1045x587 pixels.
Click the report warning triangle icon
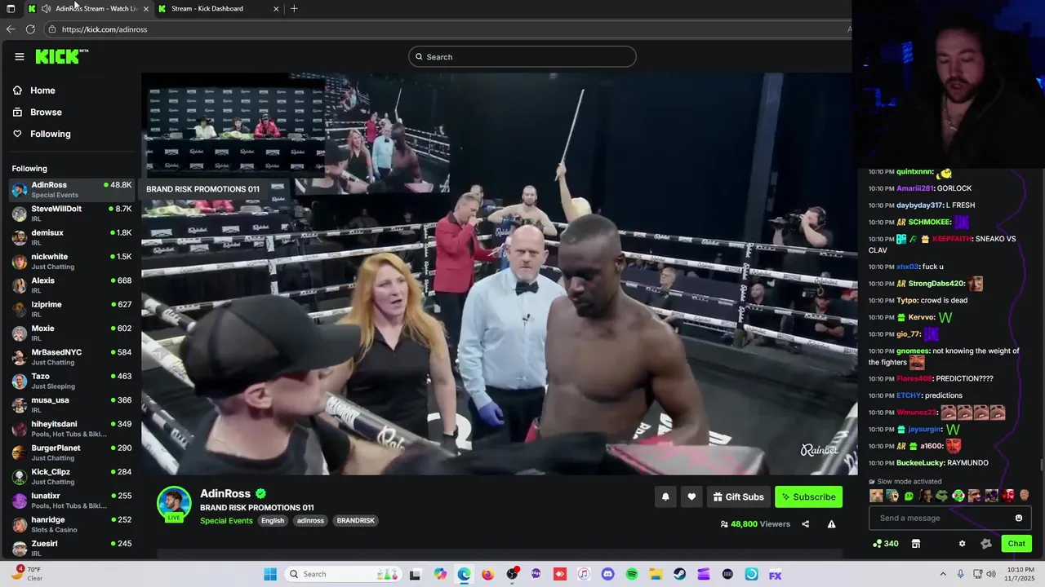pos(831,524)
